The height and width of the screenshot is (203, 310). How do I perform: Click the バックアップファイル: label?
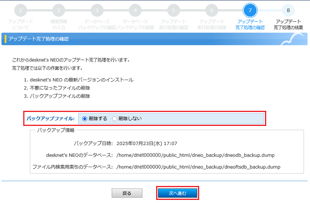[x=51, y=119]
